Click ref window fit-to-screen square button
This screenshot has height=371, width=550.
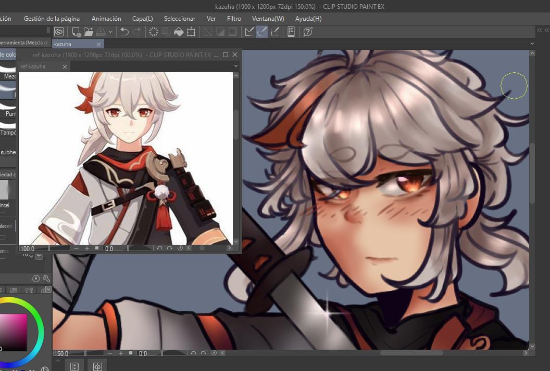[x=97, y=248]
